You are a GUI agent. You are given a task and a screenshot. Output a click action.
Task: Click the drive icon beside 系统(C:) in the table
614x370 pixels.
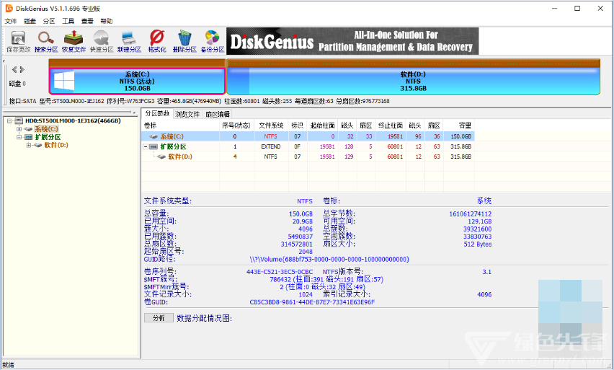(x=153, y=136)
